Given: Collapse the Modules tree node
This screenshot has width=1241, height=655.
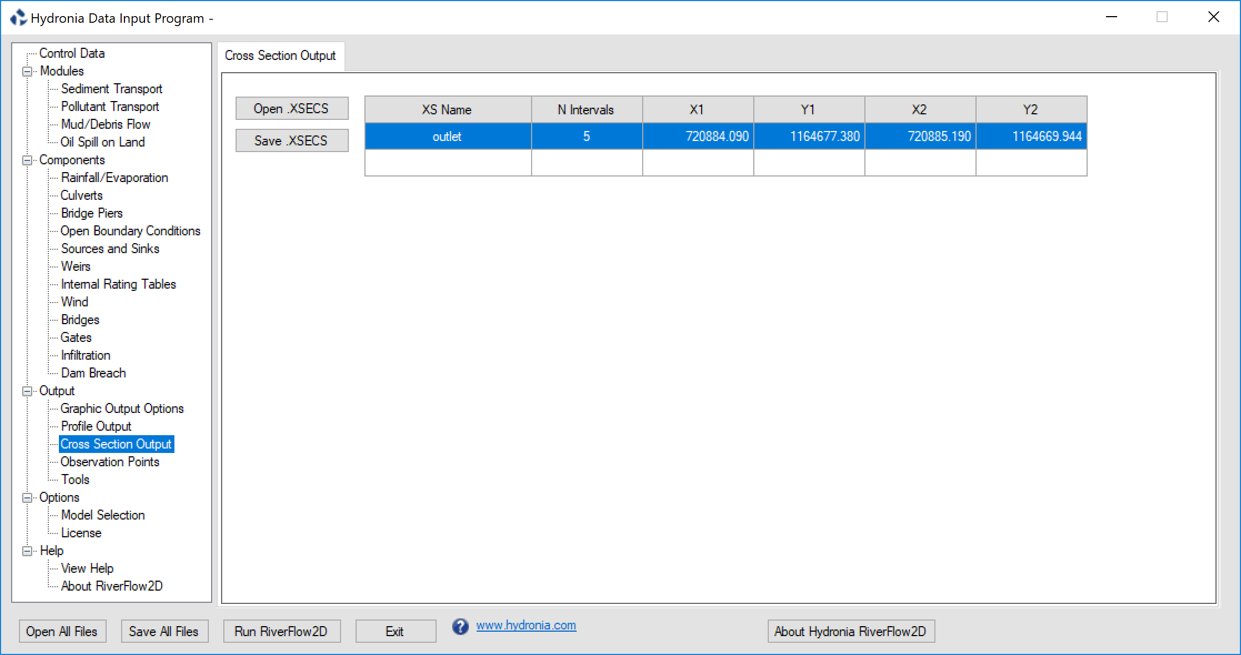Looking at the screenshot, I should coord(27,72).
